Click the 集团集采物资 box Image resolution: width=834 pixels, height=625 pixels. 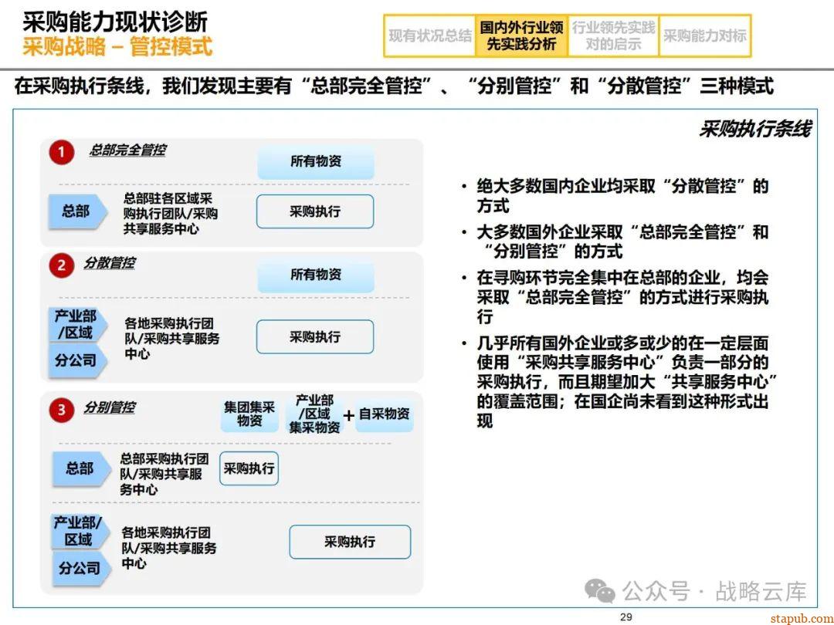tap(249, 414)
